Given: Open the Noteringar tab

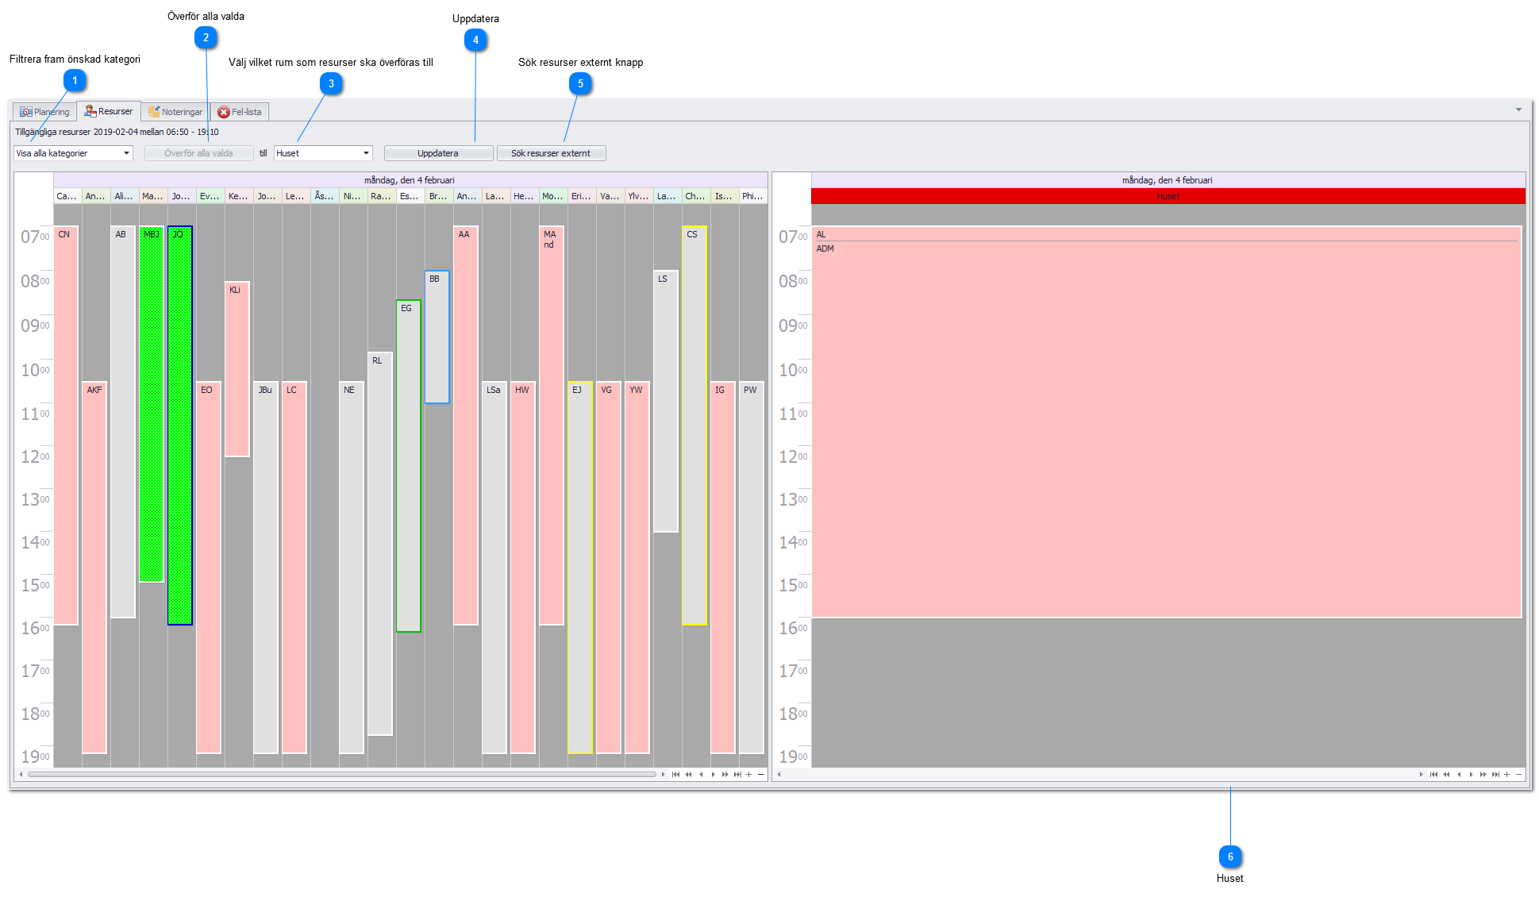Looking at the screenshot, I should click(x=175, y=112).
